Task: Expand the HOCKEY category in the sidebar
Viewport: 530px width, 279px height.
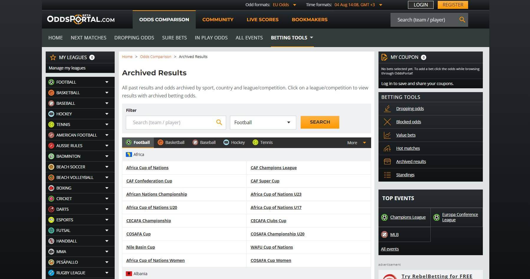Action: pyautogui.click(x=106, y=114)
